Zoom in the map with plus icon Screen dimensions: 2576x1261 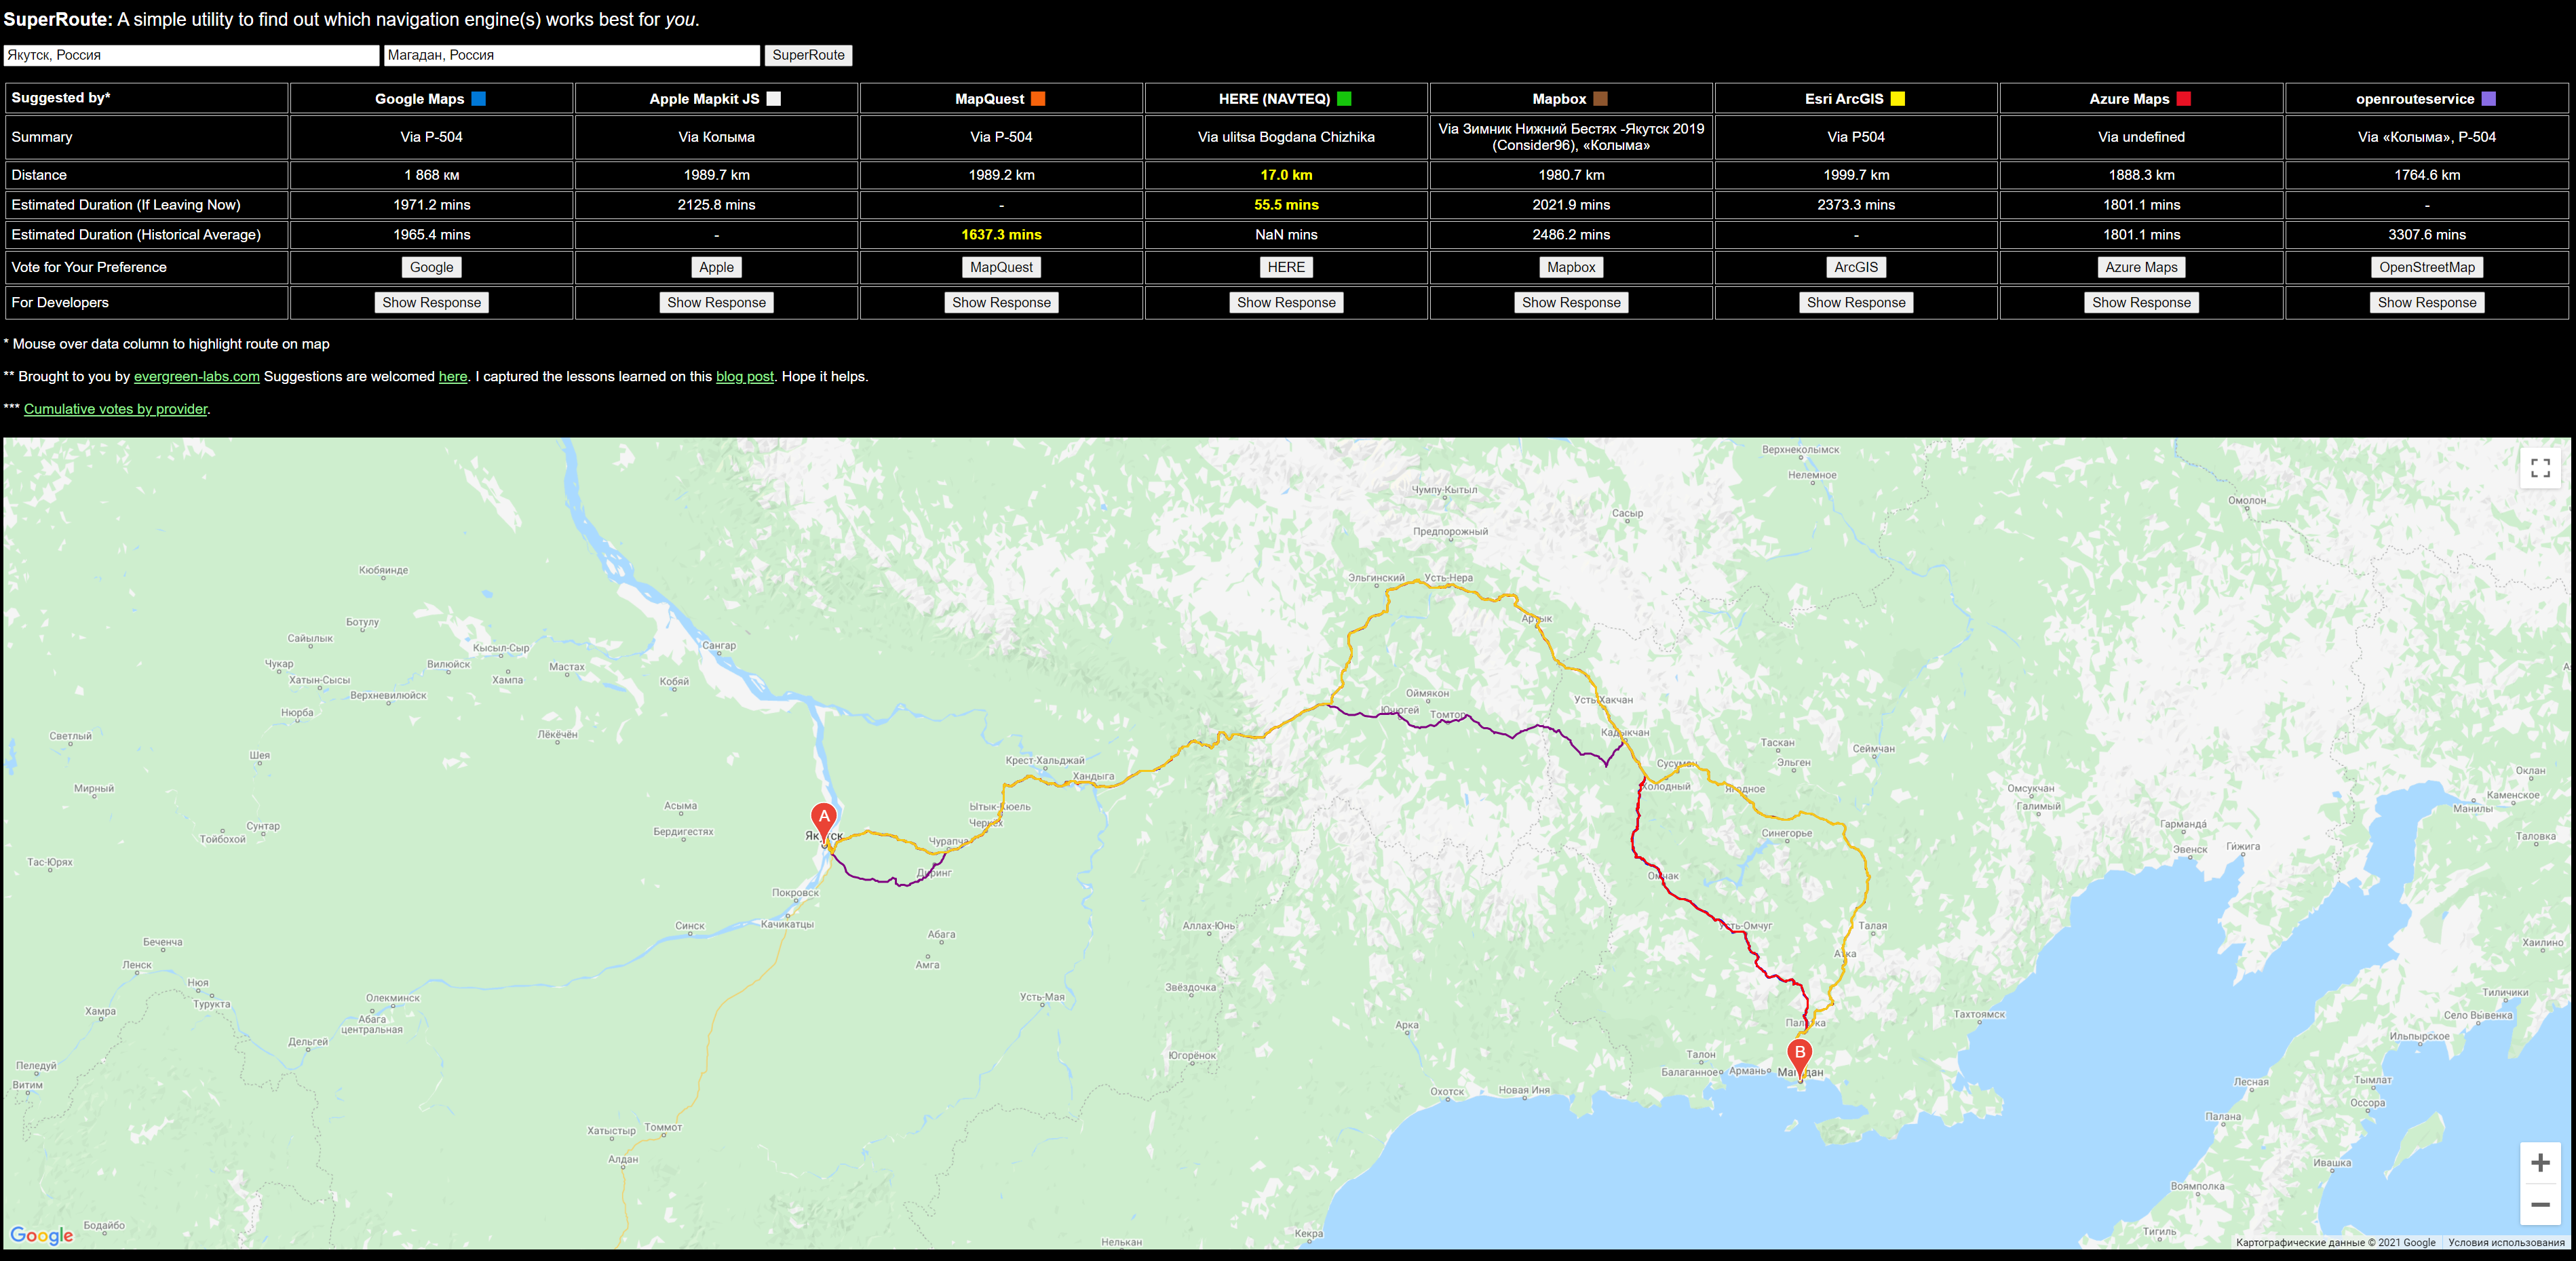[x=2540, y=1163]
